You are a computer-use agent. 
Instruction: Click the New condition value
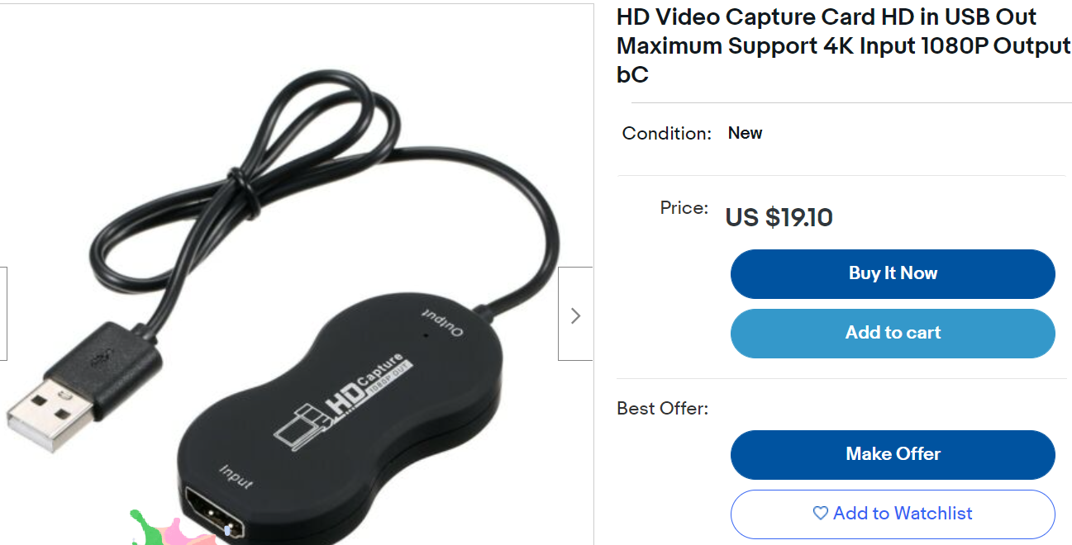coord(745,133)
